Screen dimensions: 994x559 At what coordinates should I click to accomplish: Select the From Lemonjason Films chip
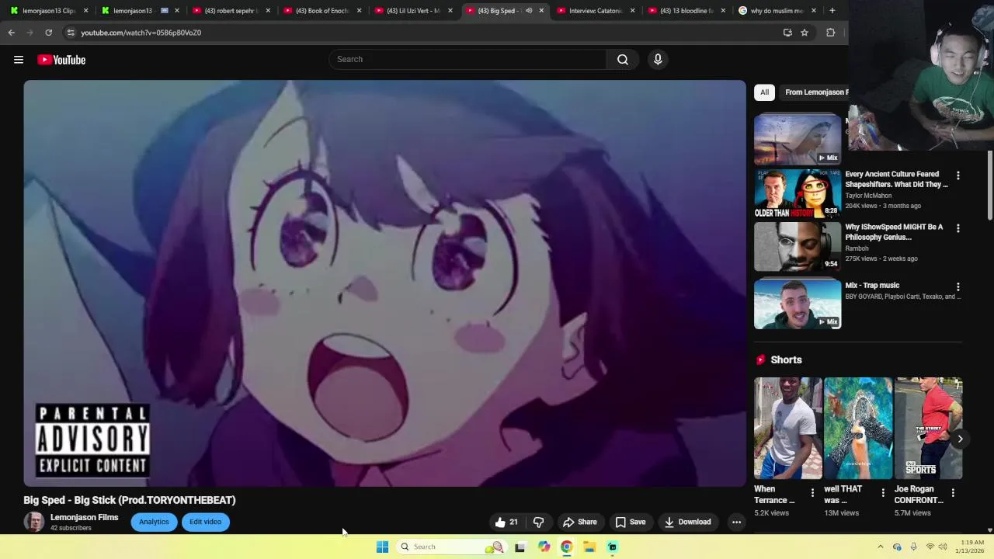point(815,92)
